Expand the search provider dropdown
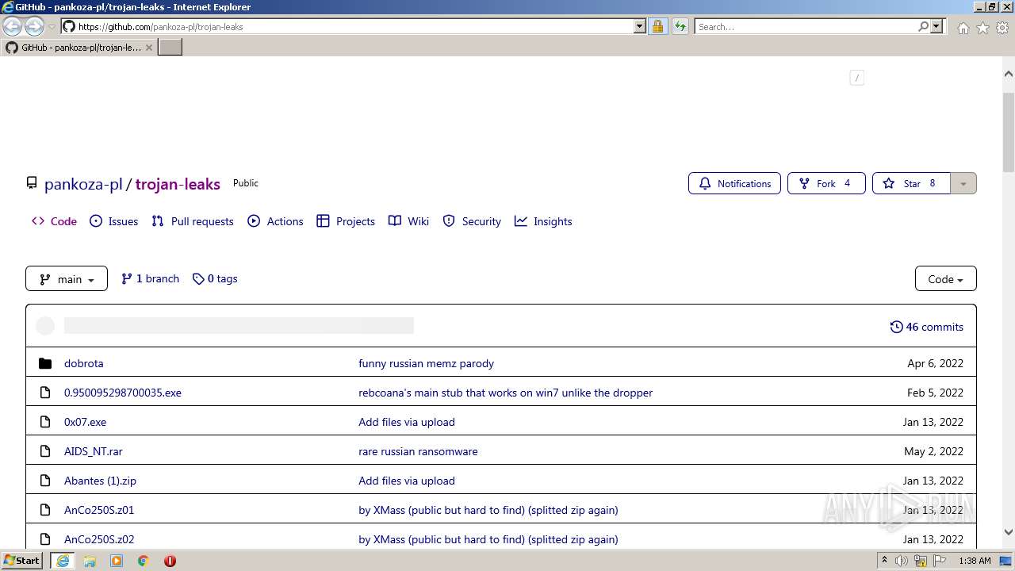The image size is (1015, 571). coord(936,26)
